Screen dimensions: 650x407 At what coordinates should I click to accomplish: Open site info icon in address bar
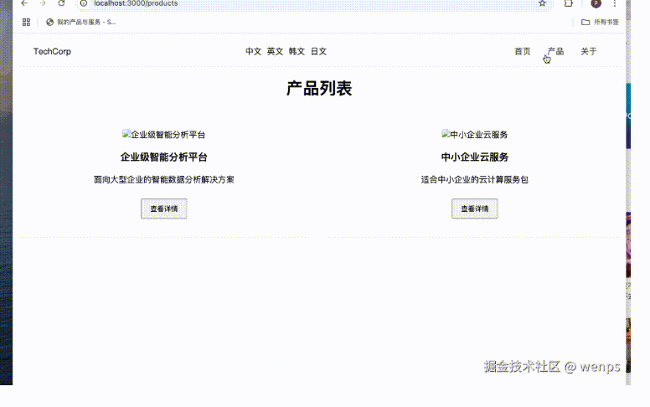coord(84,3)
